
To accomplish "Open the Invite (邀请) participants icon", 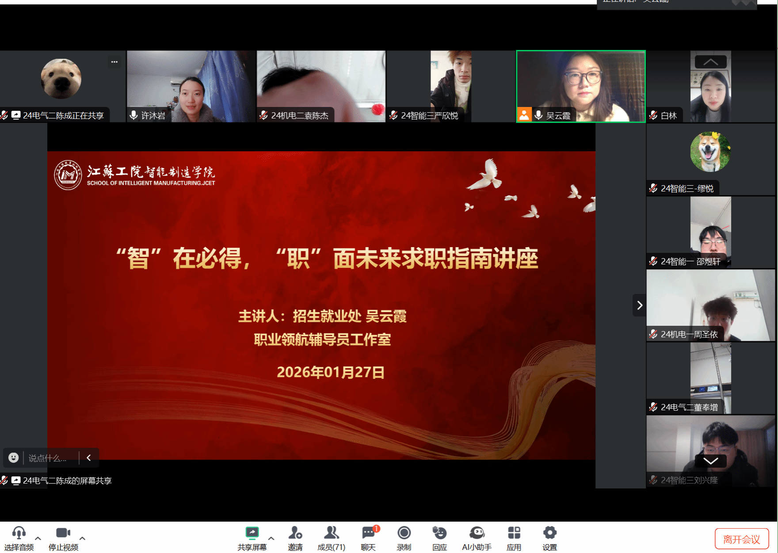I will (295, 533).
